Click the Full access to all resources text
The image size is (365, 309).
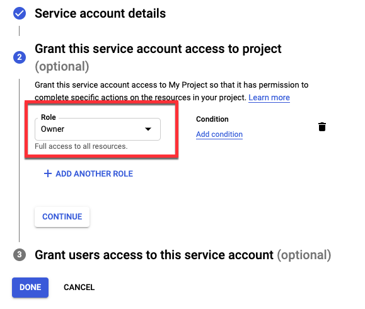[x=81, y=146]
